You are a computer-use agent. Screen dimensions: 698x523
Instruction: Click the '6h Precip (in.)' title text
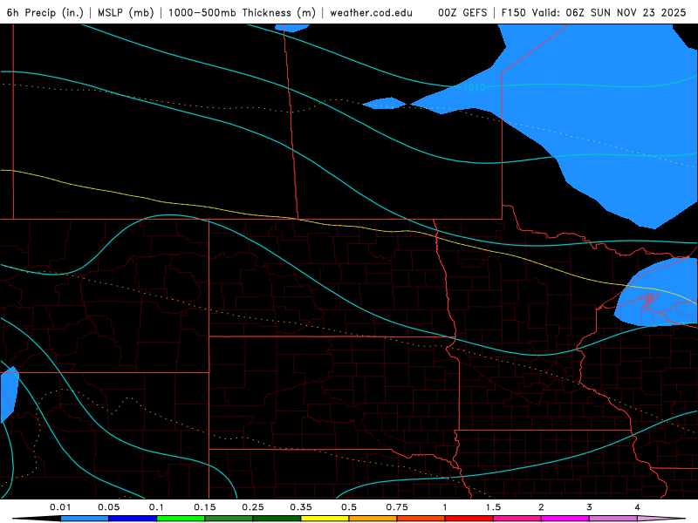click(x=45, y=12)
